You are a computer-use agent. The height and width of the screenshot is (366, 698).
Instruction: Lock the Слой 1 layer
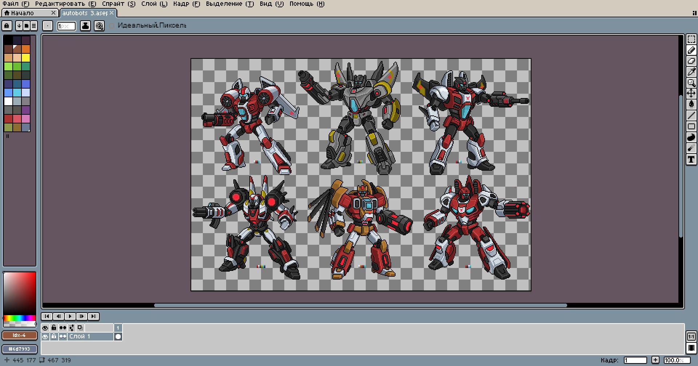[x=54, y=337]
